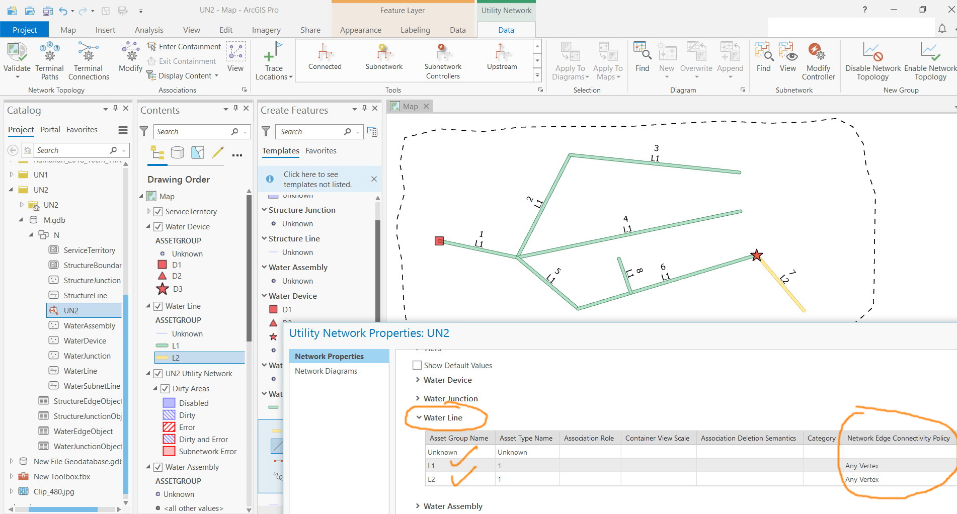Switch Contents to List By Selection

(198, 152)
